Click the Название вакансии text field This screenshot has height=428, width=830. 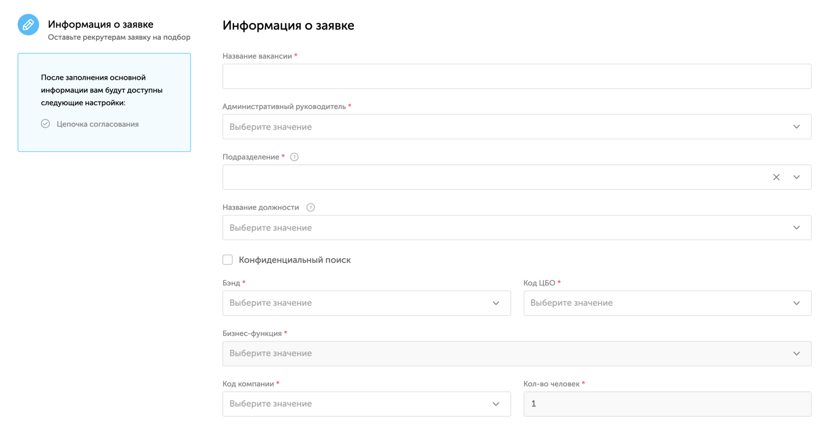(x=516, y=76)
